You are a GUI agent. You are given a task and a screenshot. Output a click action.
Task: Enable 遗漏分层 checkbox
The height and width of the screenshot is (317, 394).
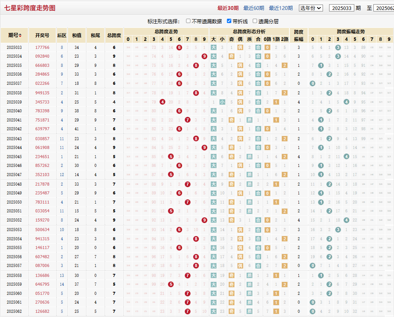point(255,21)
